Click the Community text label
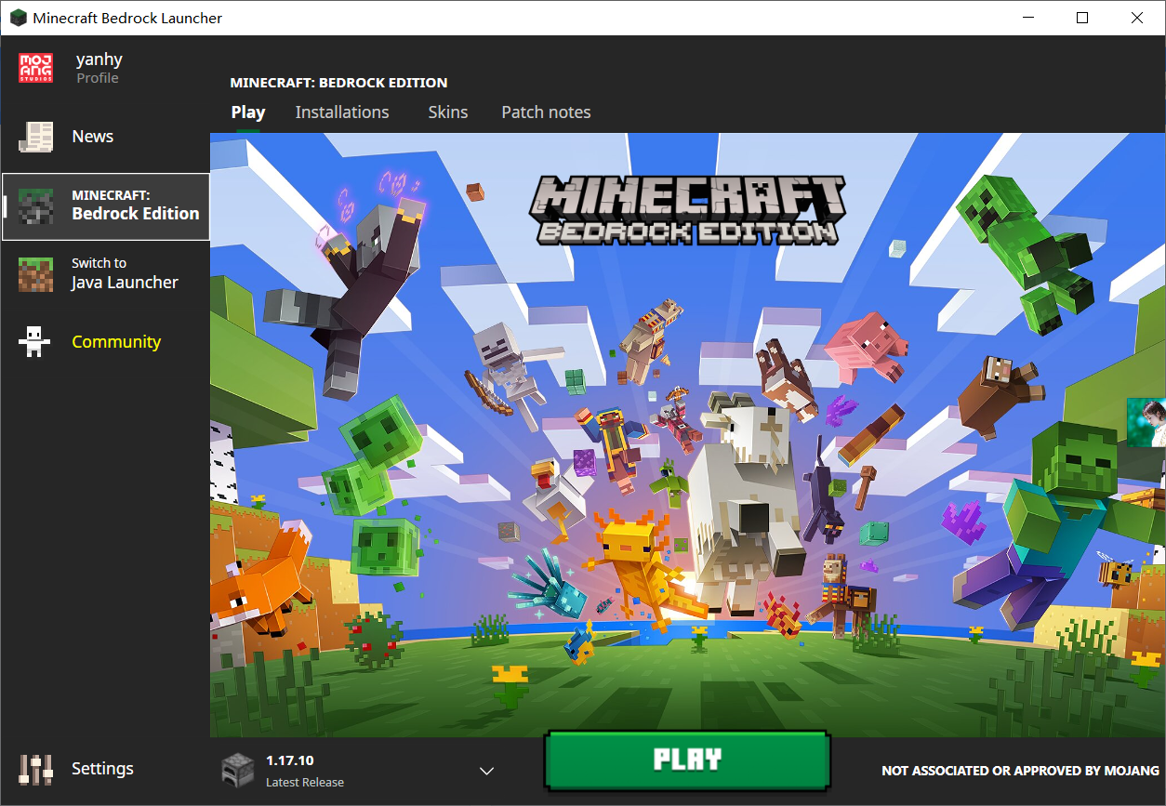This screenshot has width=1166, height=806. point(116,342)
